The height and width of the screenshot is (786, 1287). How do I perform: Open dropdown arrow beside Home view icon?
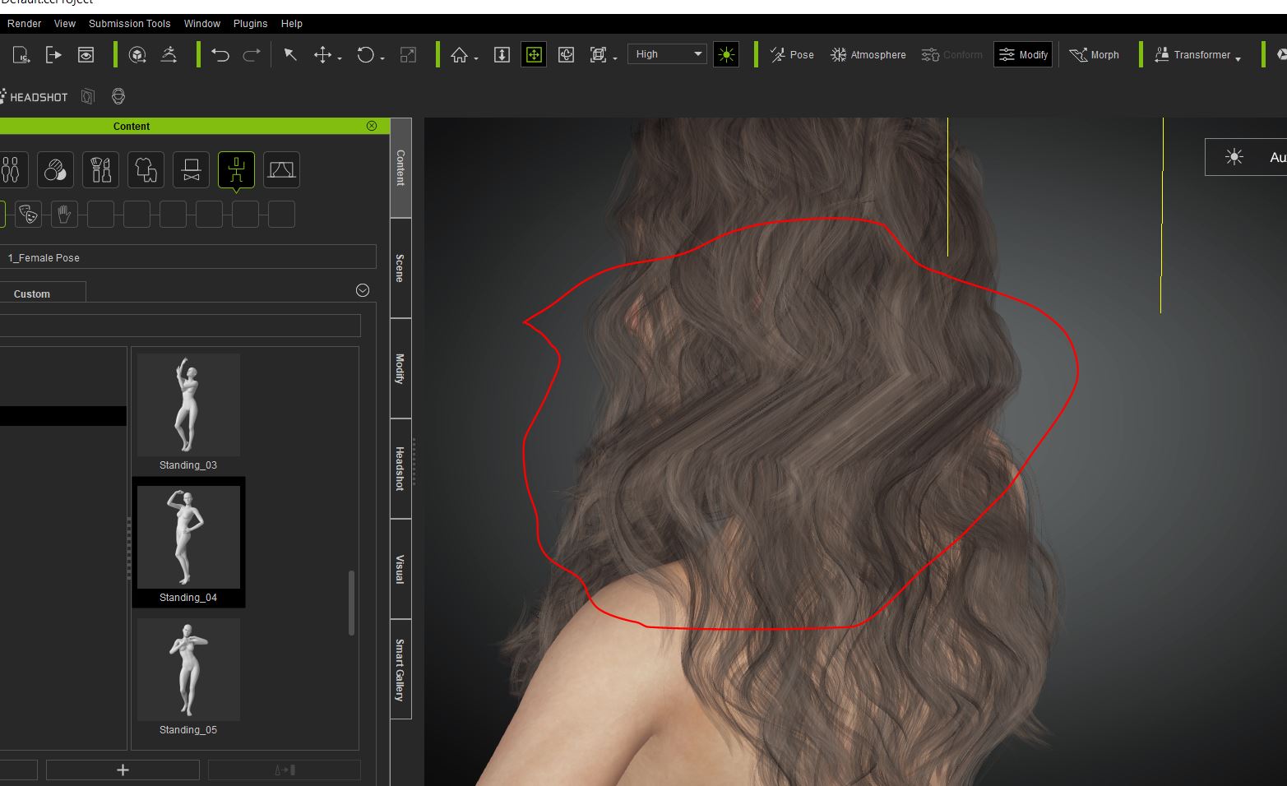point(476,58)
